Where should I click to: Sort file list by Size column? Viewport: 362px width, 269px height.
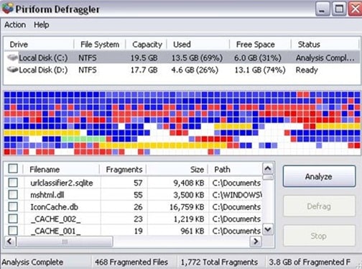[x=177, y=170]
